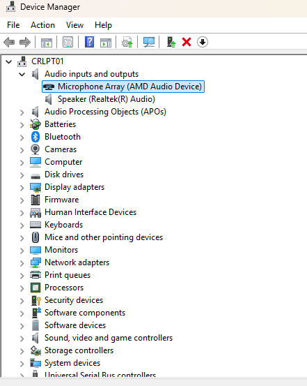Select the Display adapters label

tap(74, 187)
